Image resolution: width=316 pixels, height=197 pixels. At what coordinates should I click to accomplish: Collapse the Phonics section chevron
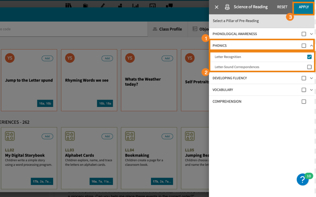point(312,46)
